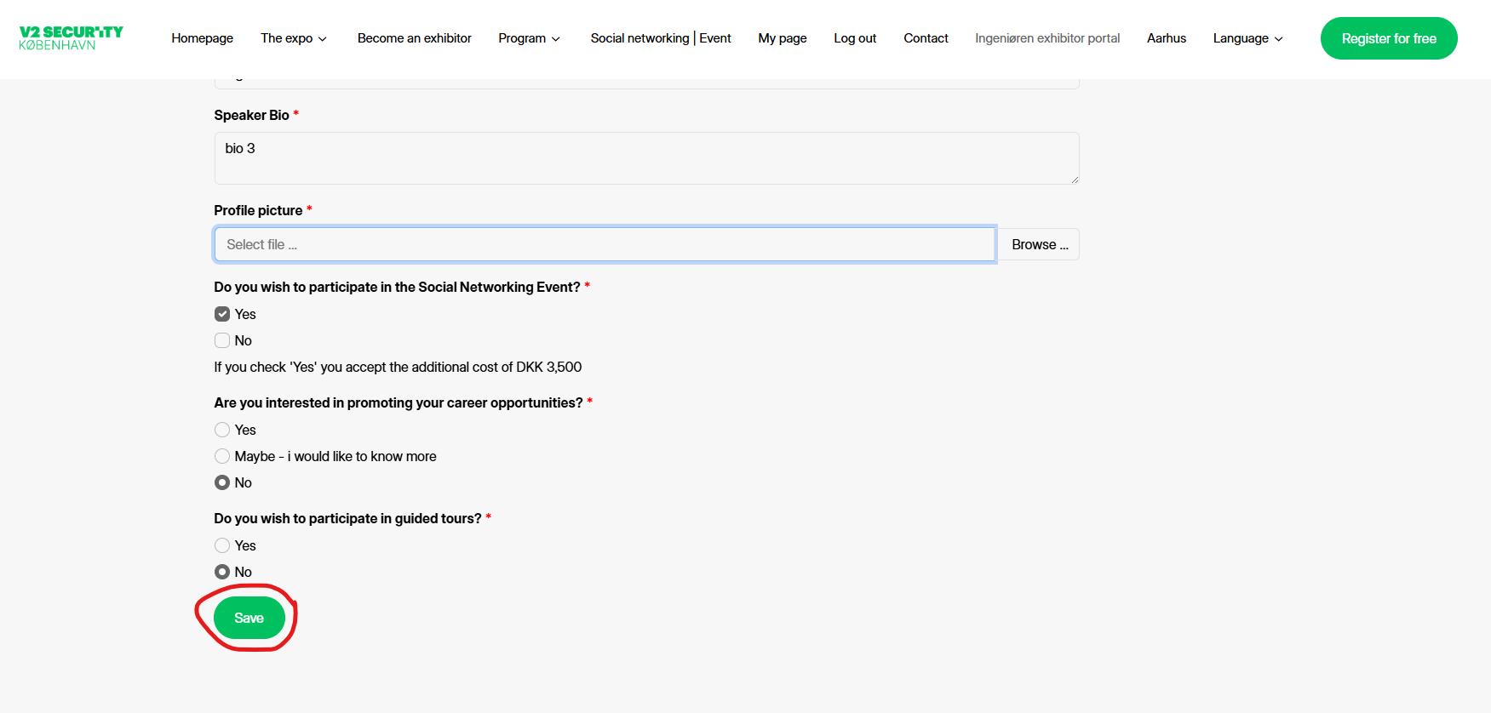Screen dimensions: 1491x713
Task: Check the No checkbox for Social Networking Event
Action: pyautogui.click(x=222, y=340)
